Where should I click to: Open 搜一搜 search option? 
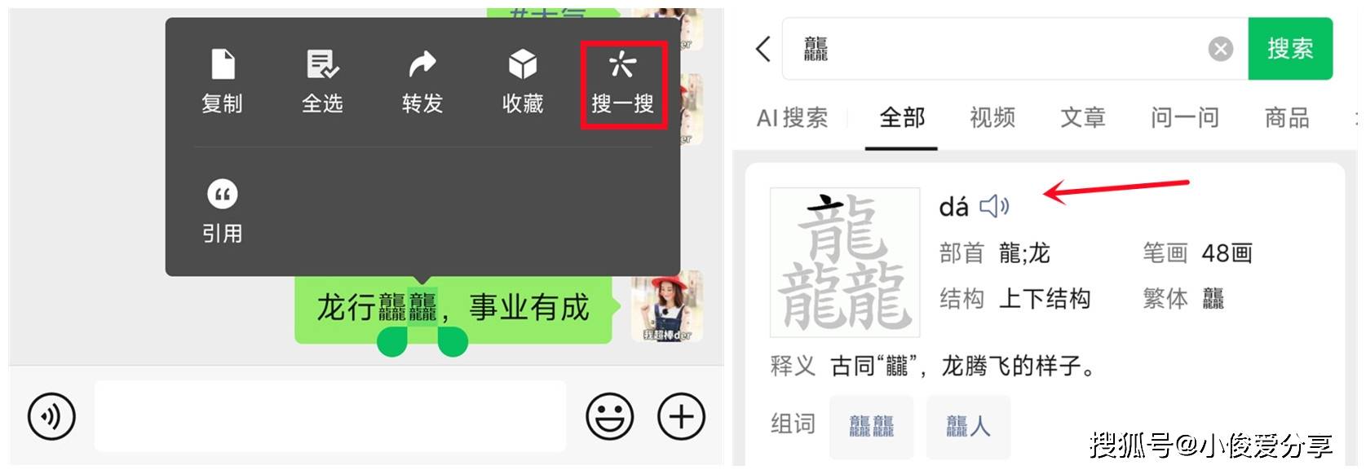[623, 84]
